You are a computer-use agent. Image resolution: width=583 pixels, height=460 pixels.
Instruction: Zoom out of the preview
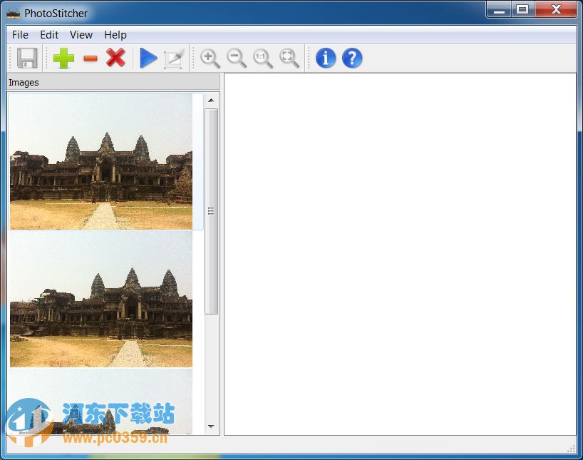point(237,58)
